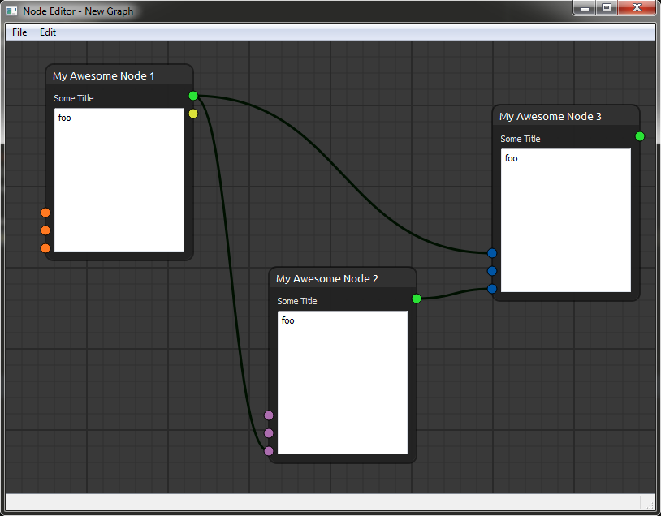Select the top purple input socket on Node 2

point(269,415)
